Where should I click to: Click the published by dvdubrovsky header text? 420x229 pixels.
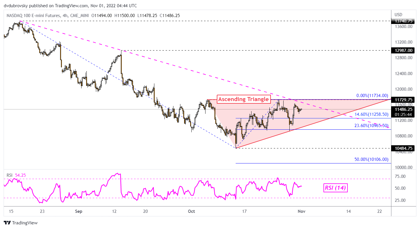(x=71, y=5)
